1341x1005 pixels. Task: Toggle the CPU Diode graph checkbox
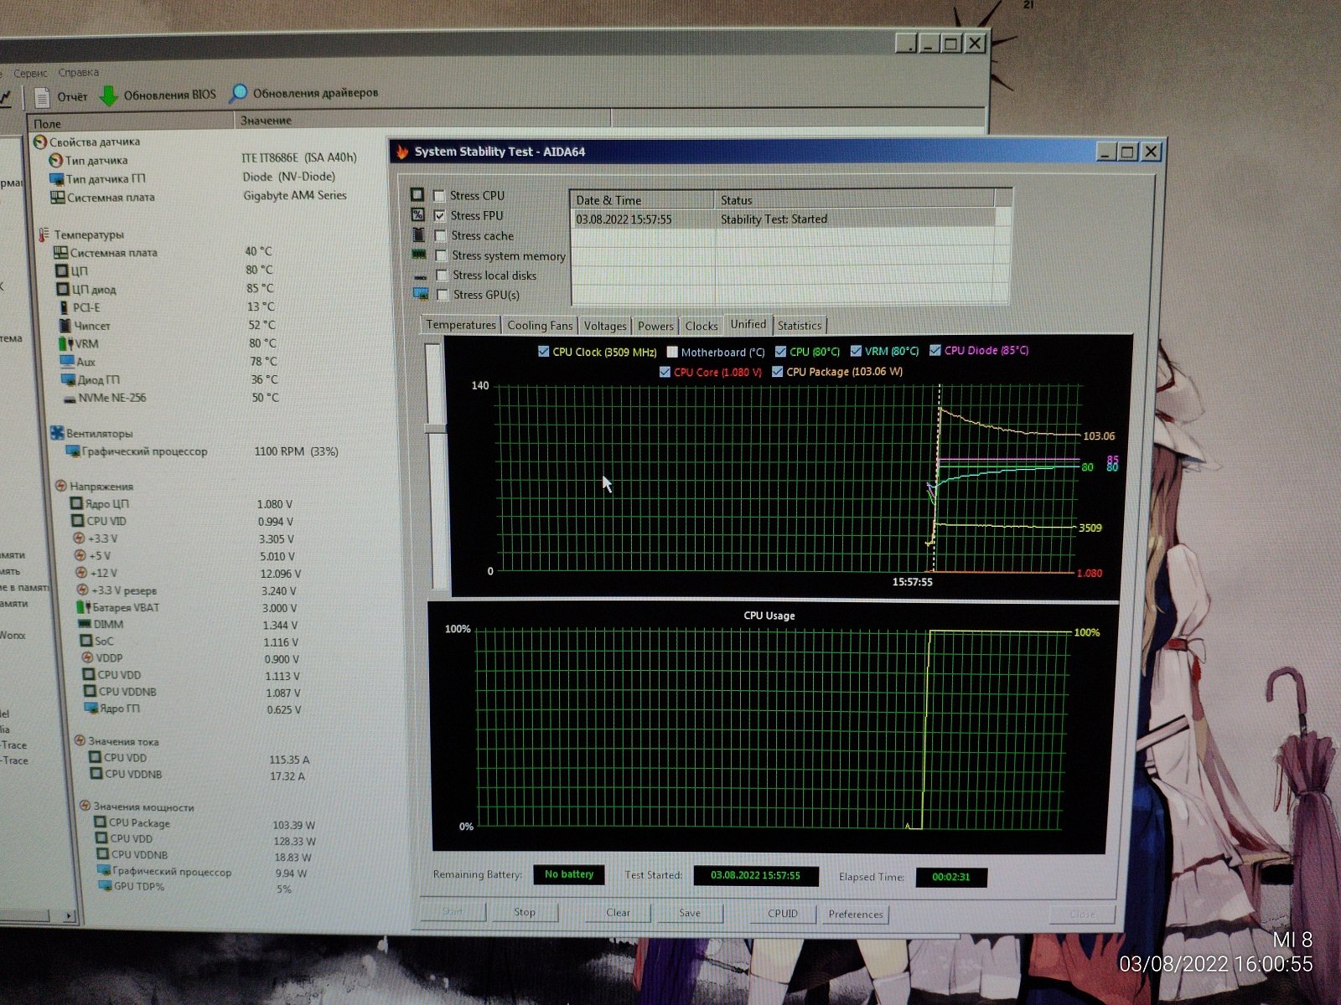[935, 350]
